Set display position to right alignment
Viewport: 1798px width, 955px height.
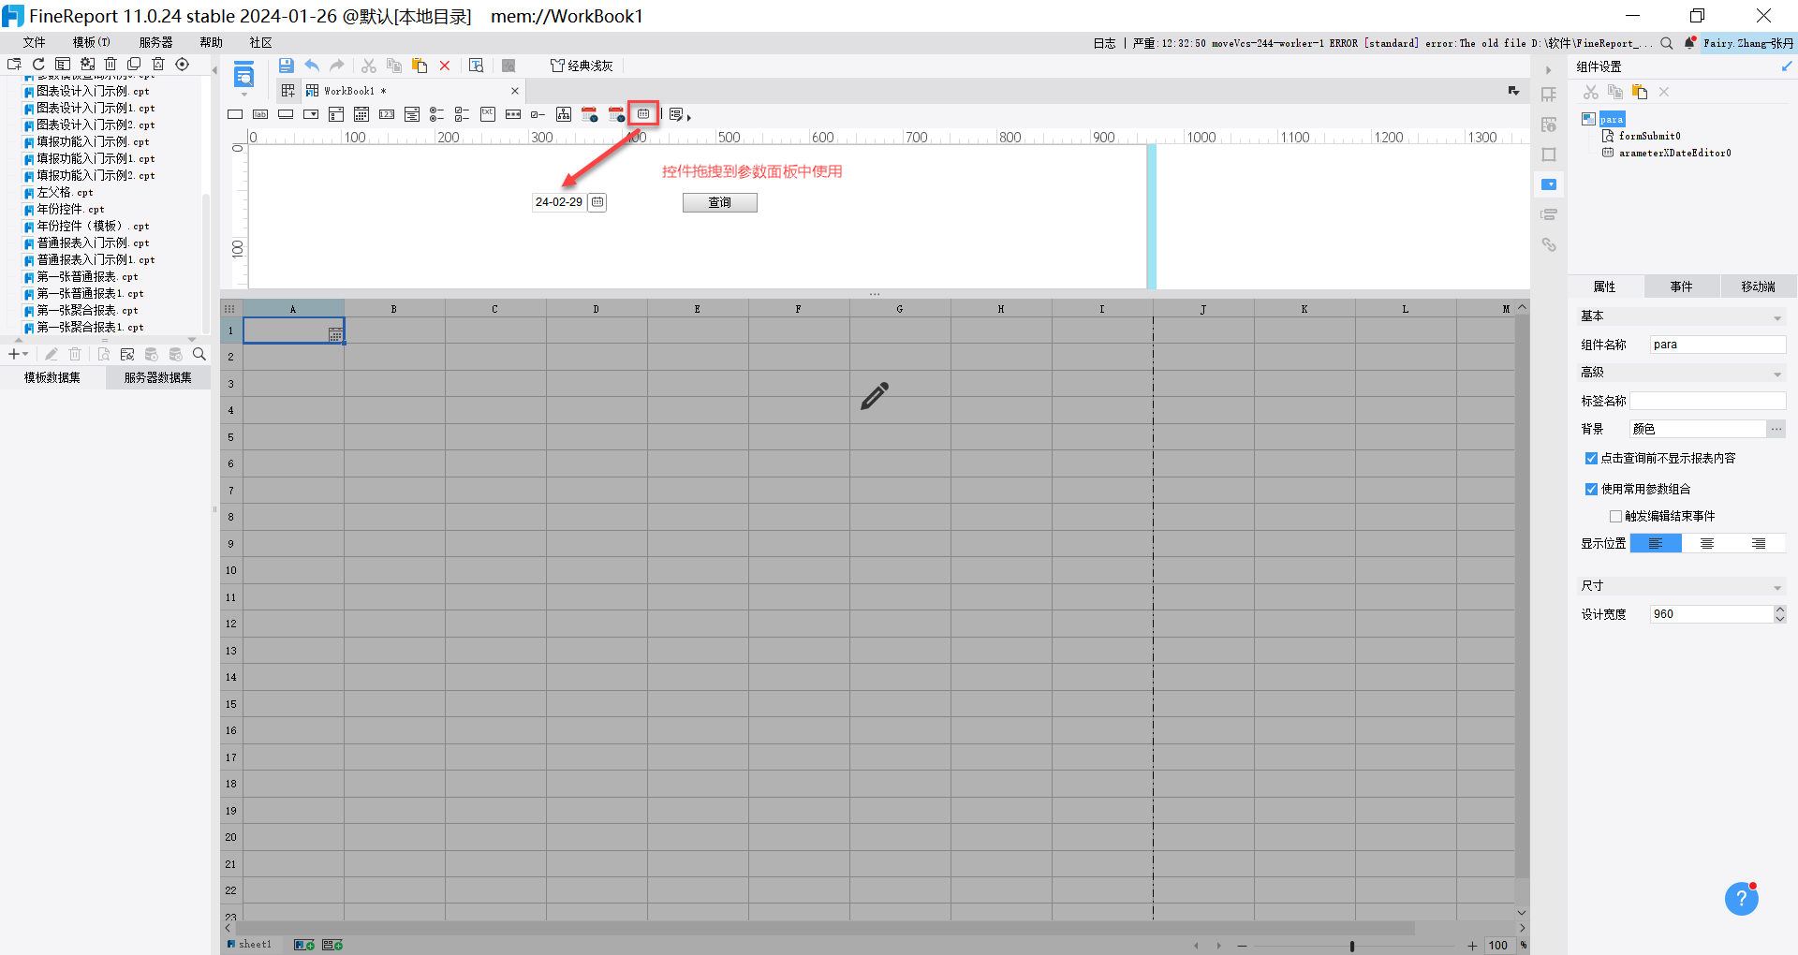click(1759, 544)
